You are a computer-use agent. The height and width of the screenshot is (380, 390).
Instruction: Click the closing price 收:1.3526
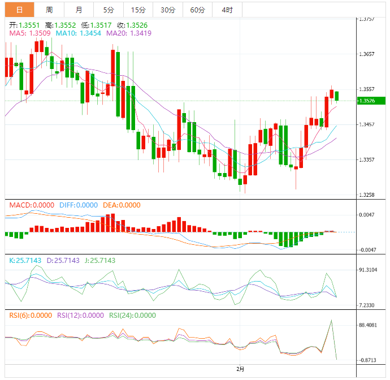pos(132,25)
